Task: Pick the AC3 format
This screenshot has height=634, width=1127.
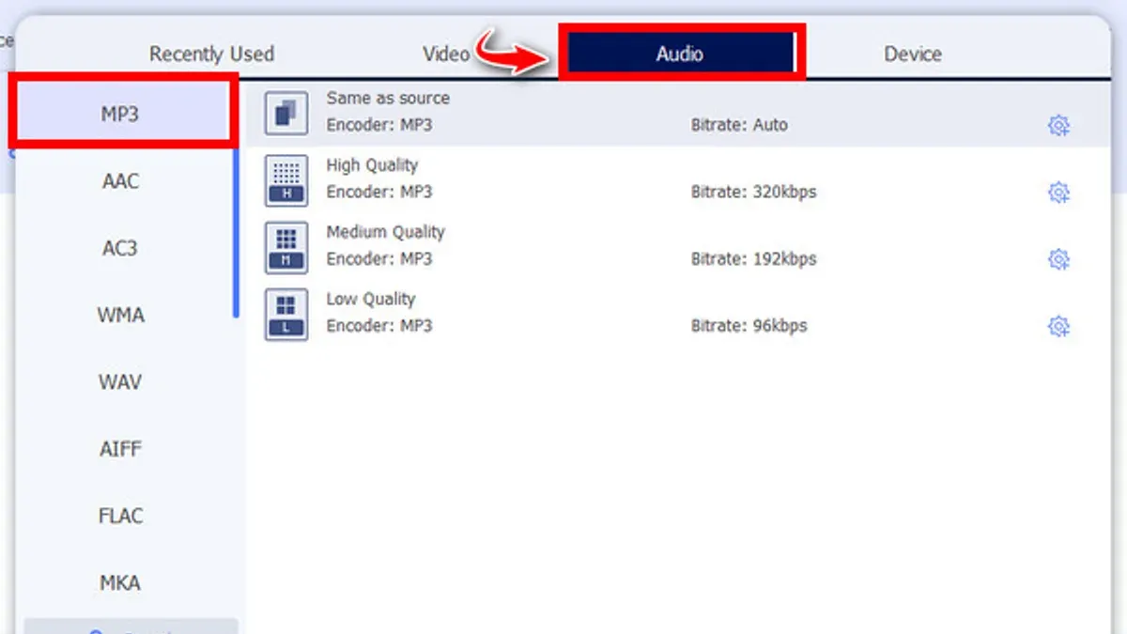Action: click(x=121, y=248)
